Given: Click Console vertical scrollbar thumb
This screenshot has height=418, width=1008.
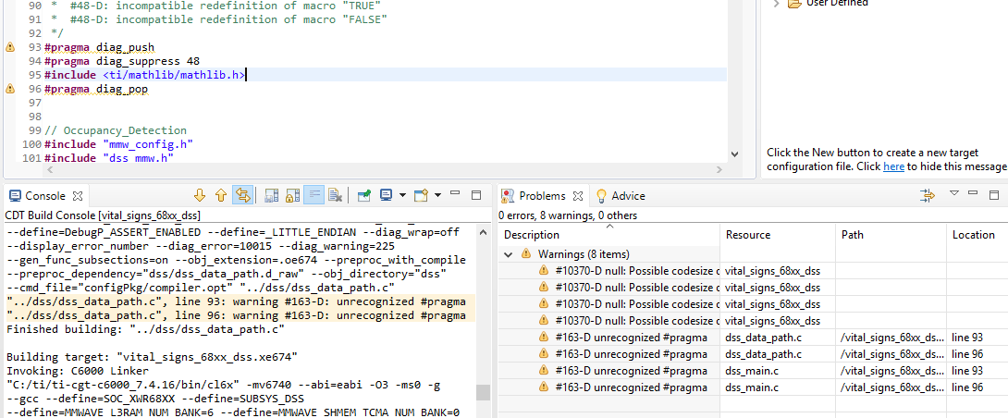Looking at the screenshot, I should [482, 392].
